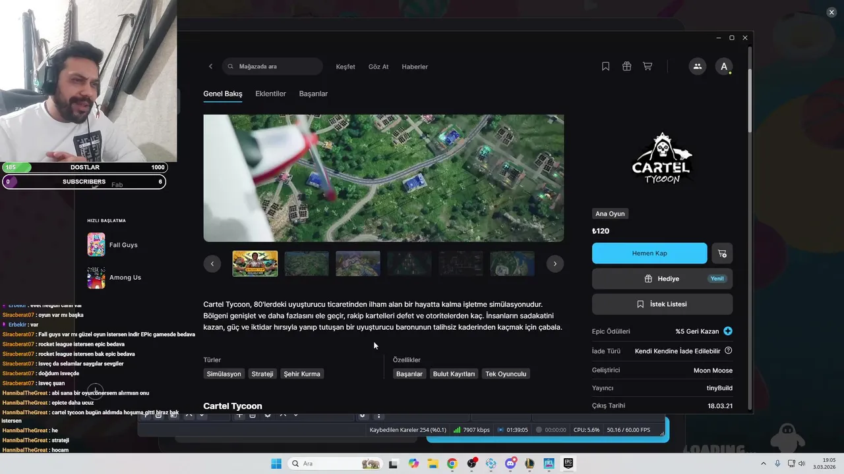Select the third screenshot thumbnail in carousel

coord(358,263)
